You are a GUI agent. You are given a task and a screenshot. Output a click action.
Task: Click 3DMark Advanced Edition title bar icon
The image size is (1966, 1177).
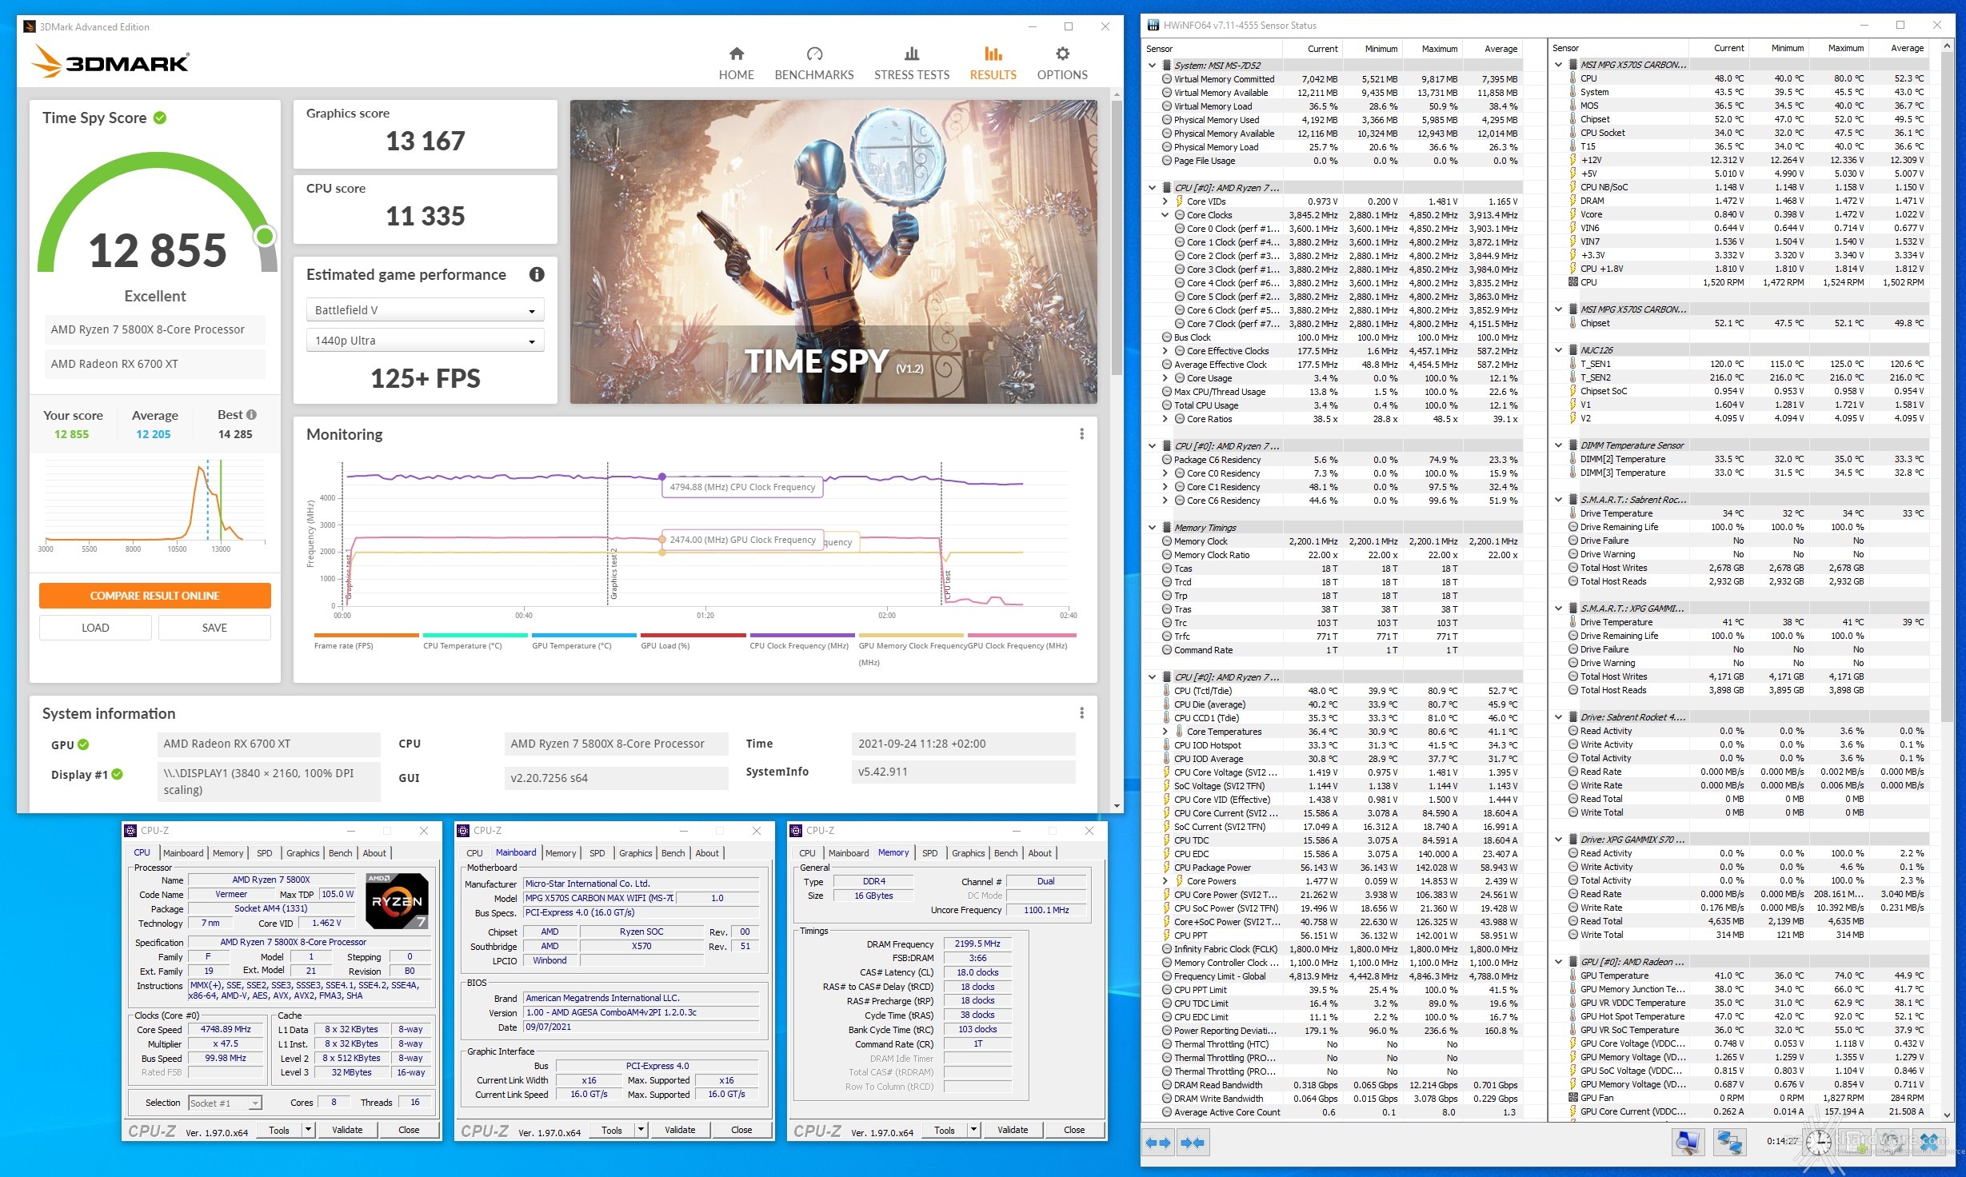click(30, 26)
